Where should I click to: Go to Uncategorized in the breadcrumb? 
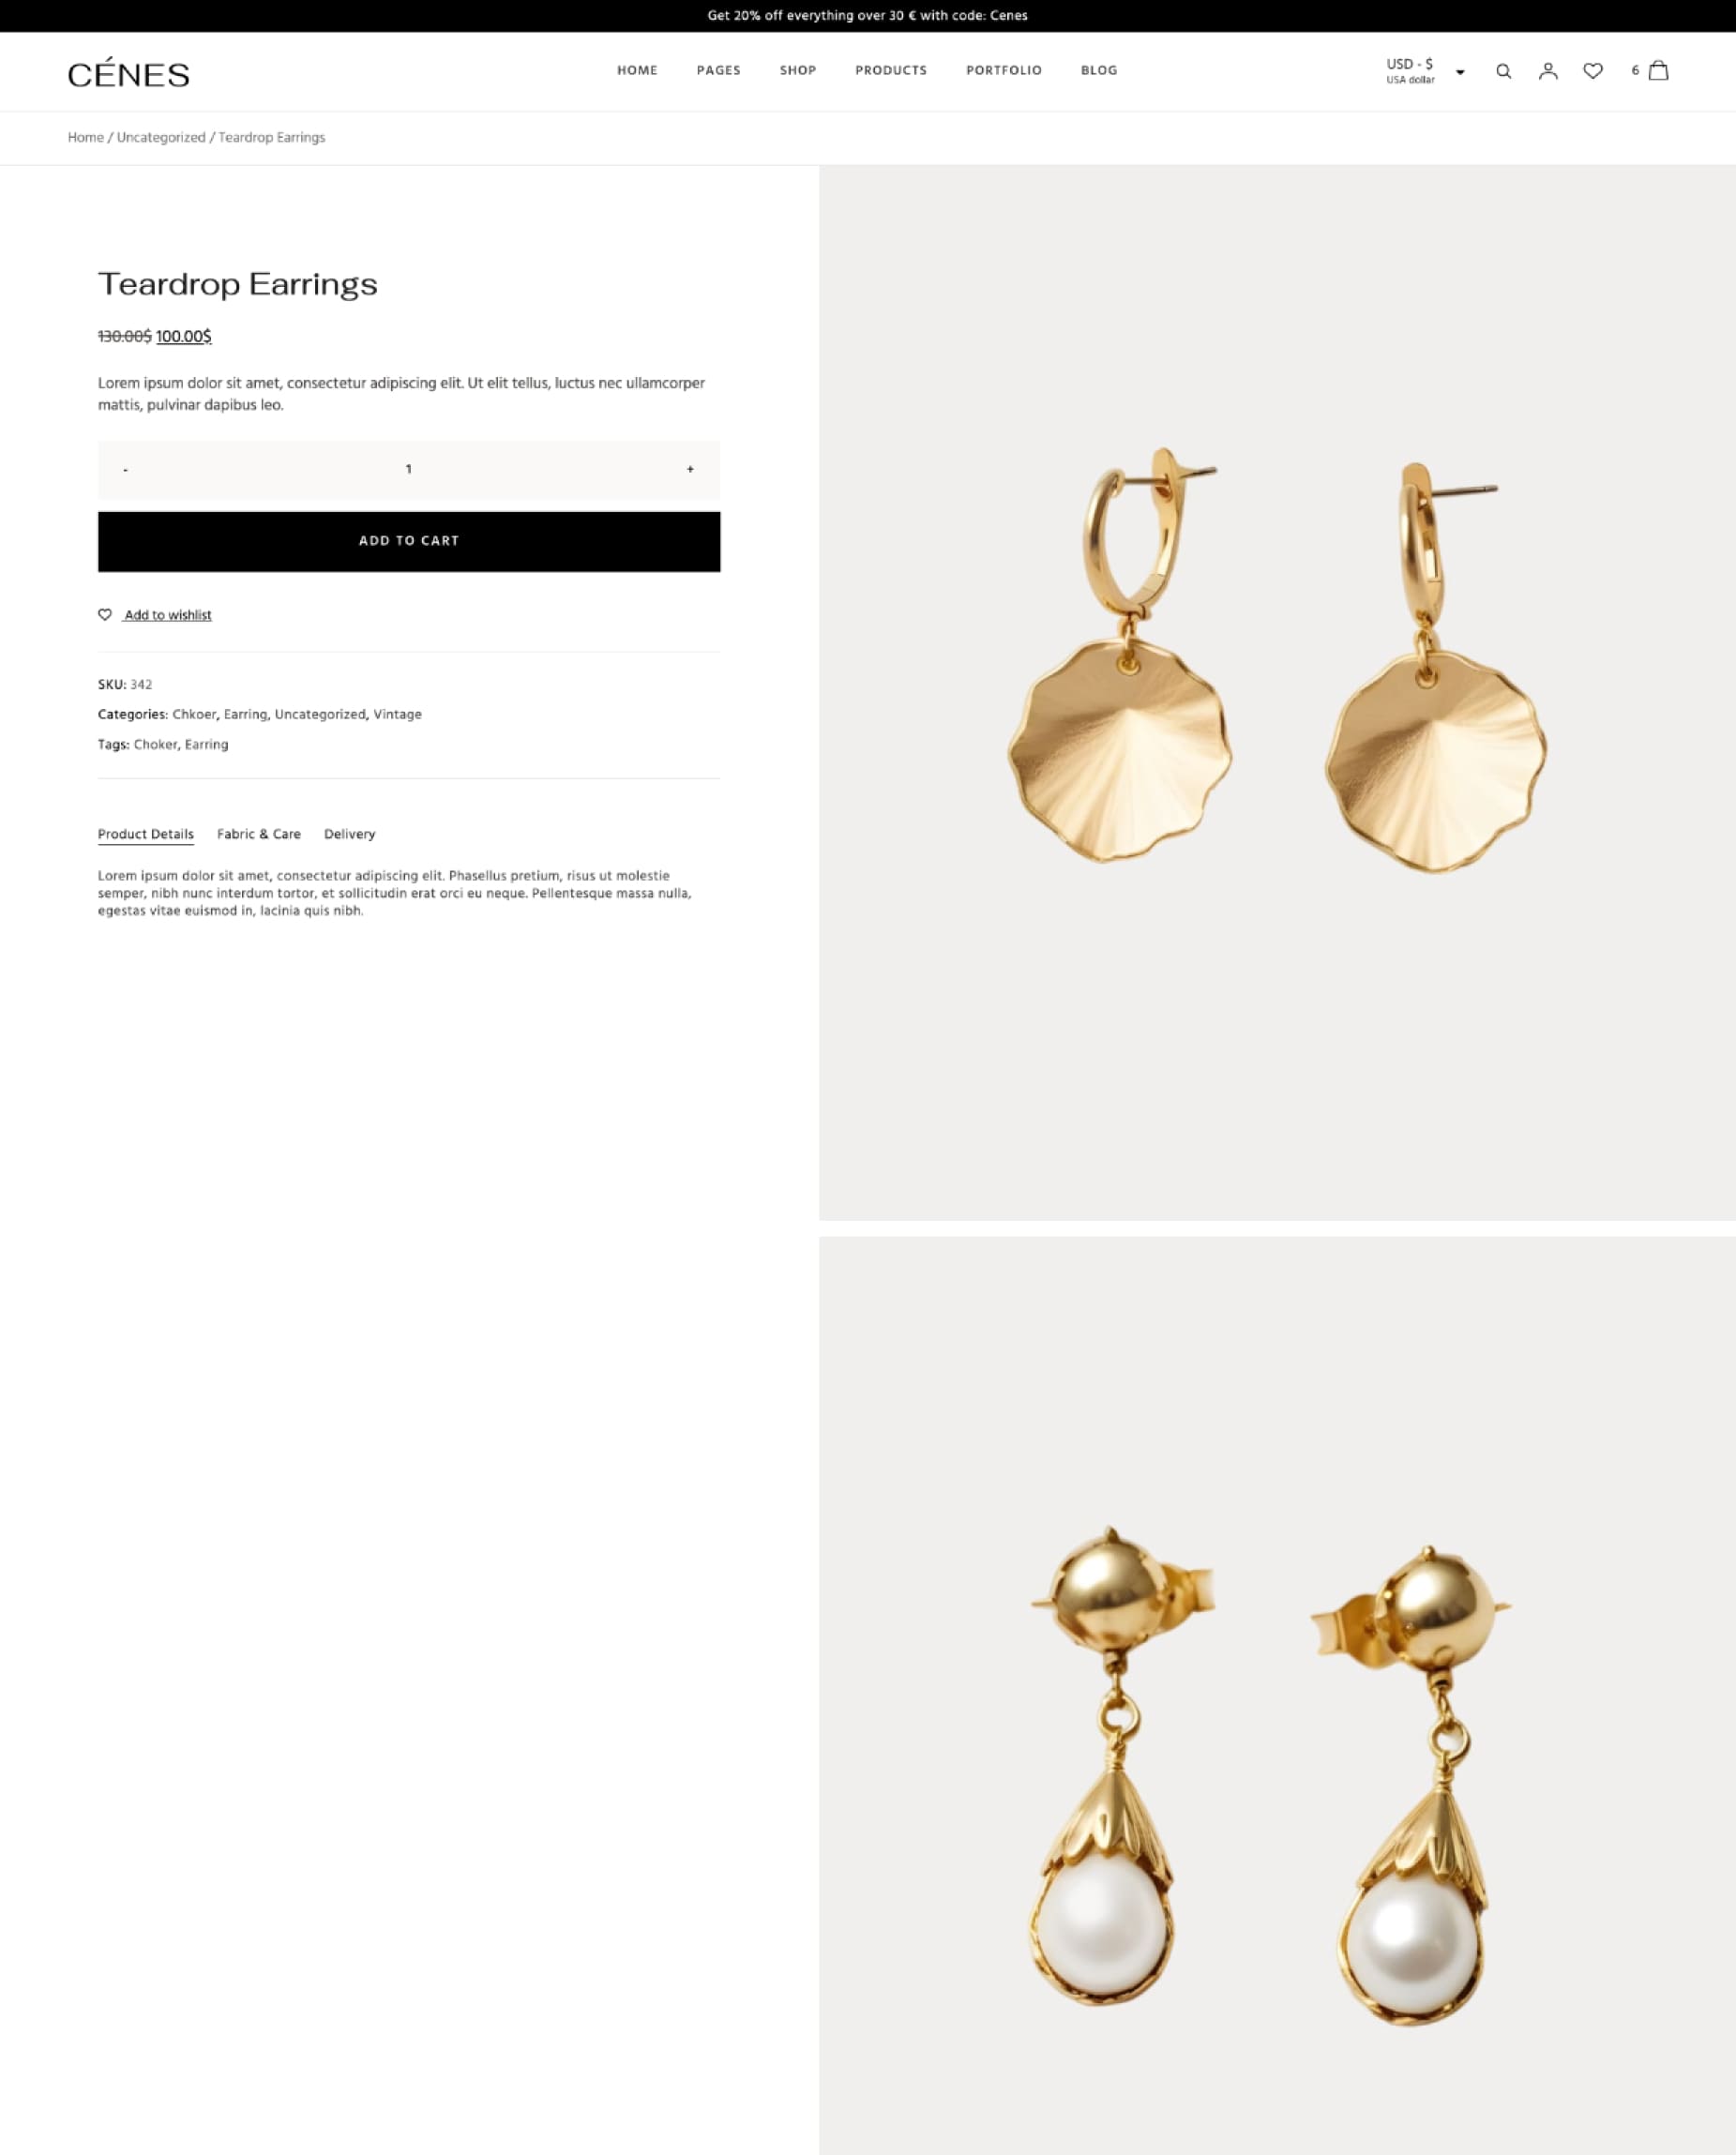point(161,137)
